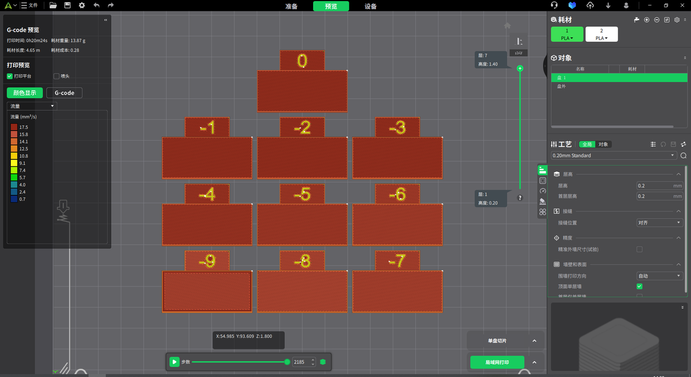The image size is (691, 377).
Task: Click the filament sync list icon
Action: [667, 19]
